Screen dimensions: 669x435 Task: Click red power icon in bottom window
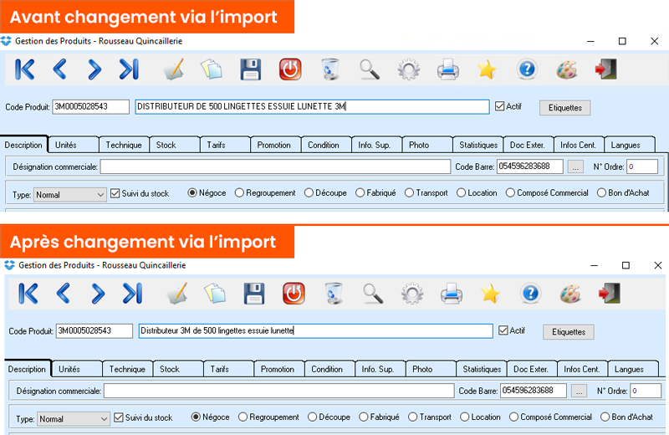click(x=294, y=294)
